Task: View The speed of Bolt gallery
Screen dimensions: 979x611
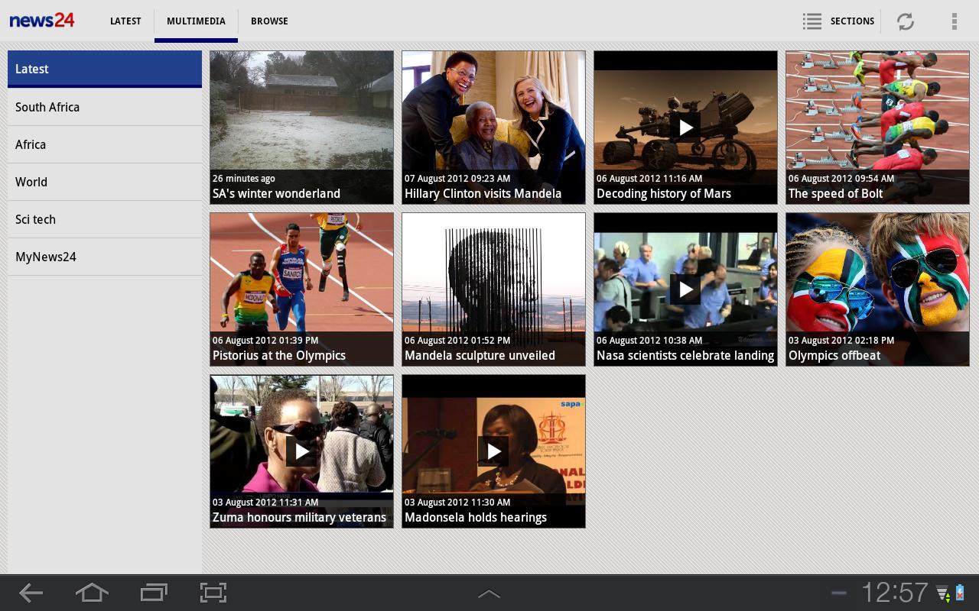Action: (x=877, y=128)
